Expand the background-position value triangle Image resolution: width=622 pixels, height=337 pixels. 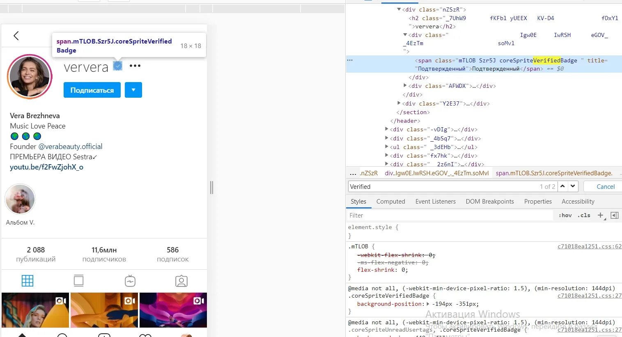click(x=428, y=304)
